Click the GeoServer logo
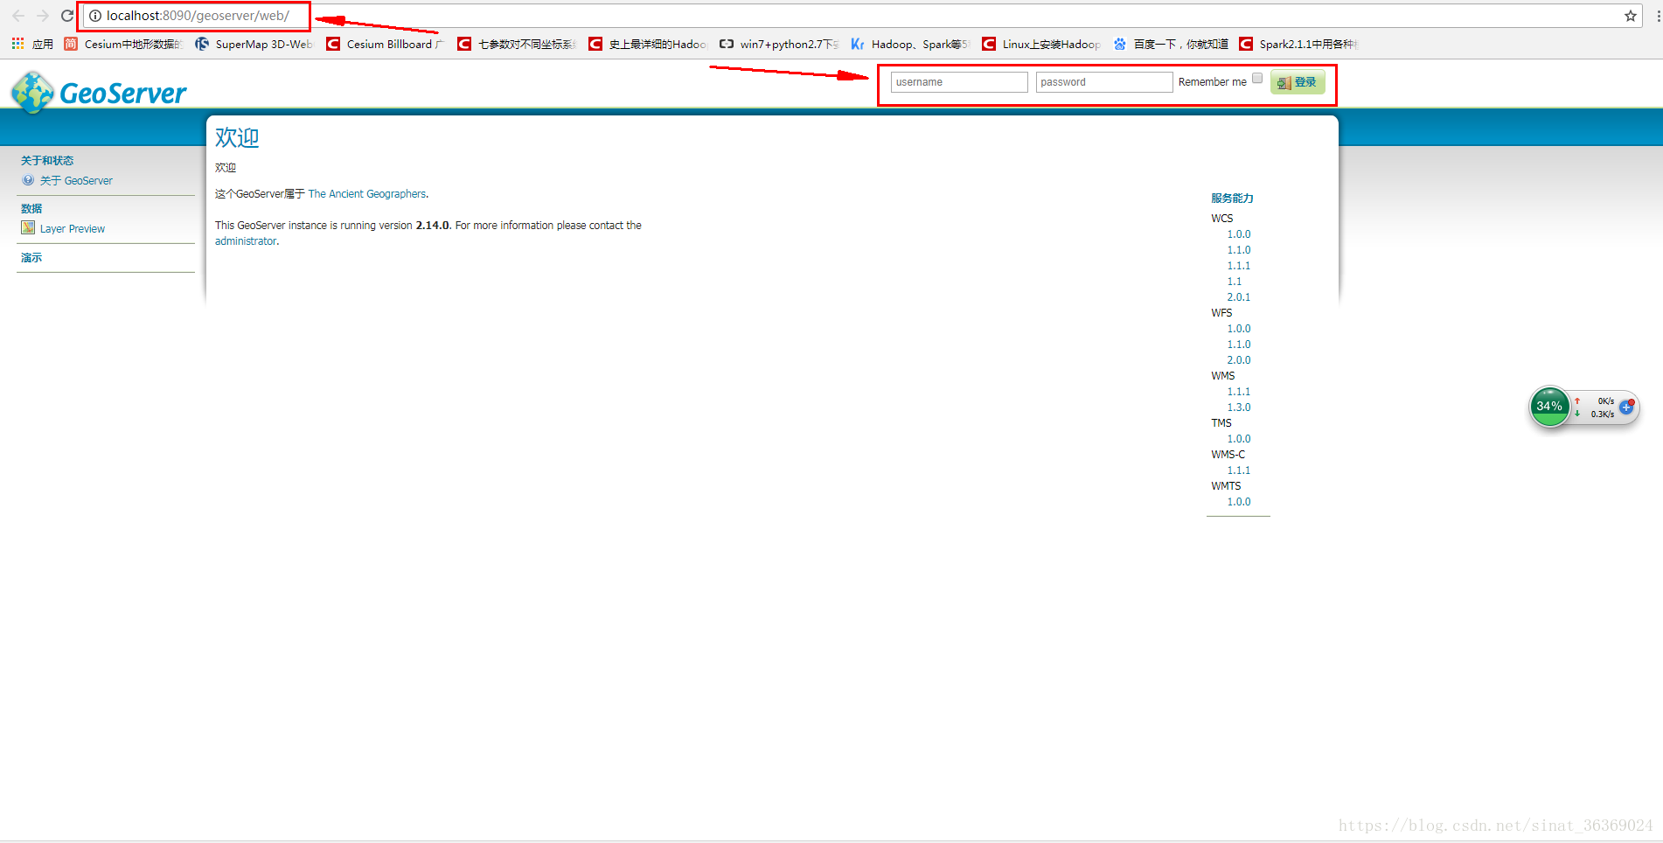 (x=99, y=92)
